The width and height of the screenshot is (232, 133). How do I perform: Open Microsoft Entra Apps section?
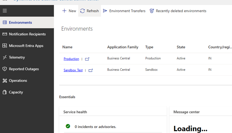[x=26, y=46]
